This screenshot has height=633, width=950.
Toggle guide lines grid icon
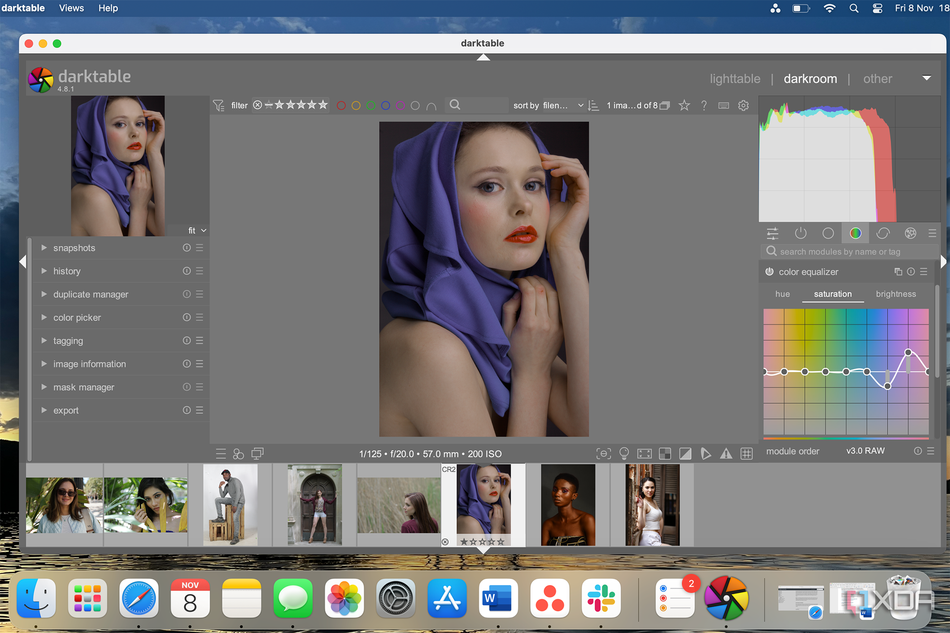coord(746,453)
